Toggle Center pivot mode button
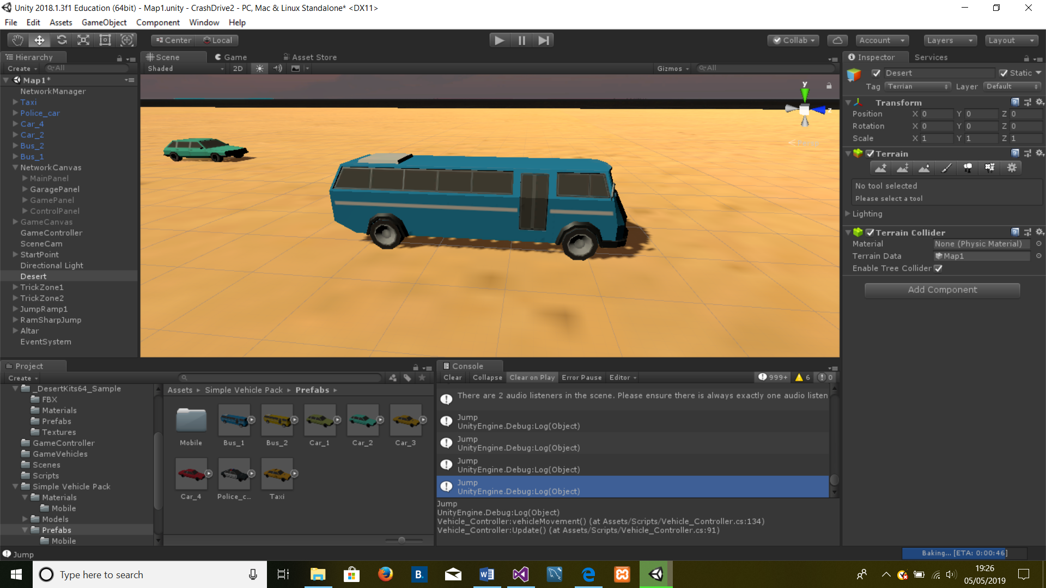The height and width of the screenshot is (588, 1046). tap(174, 40)
